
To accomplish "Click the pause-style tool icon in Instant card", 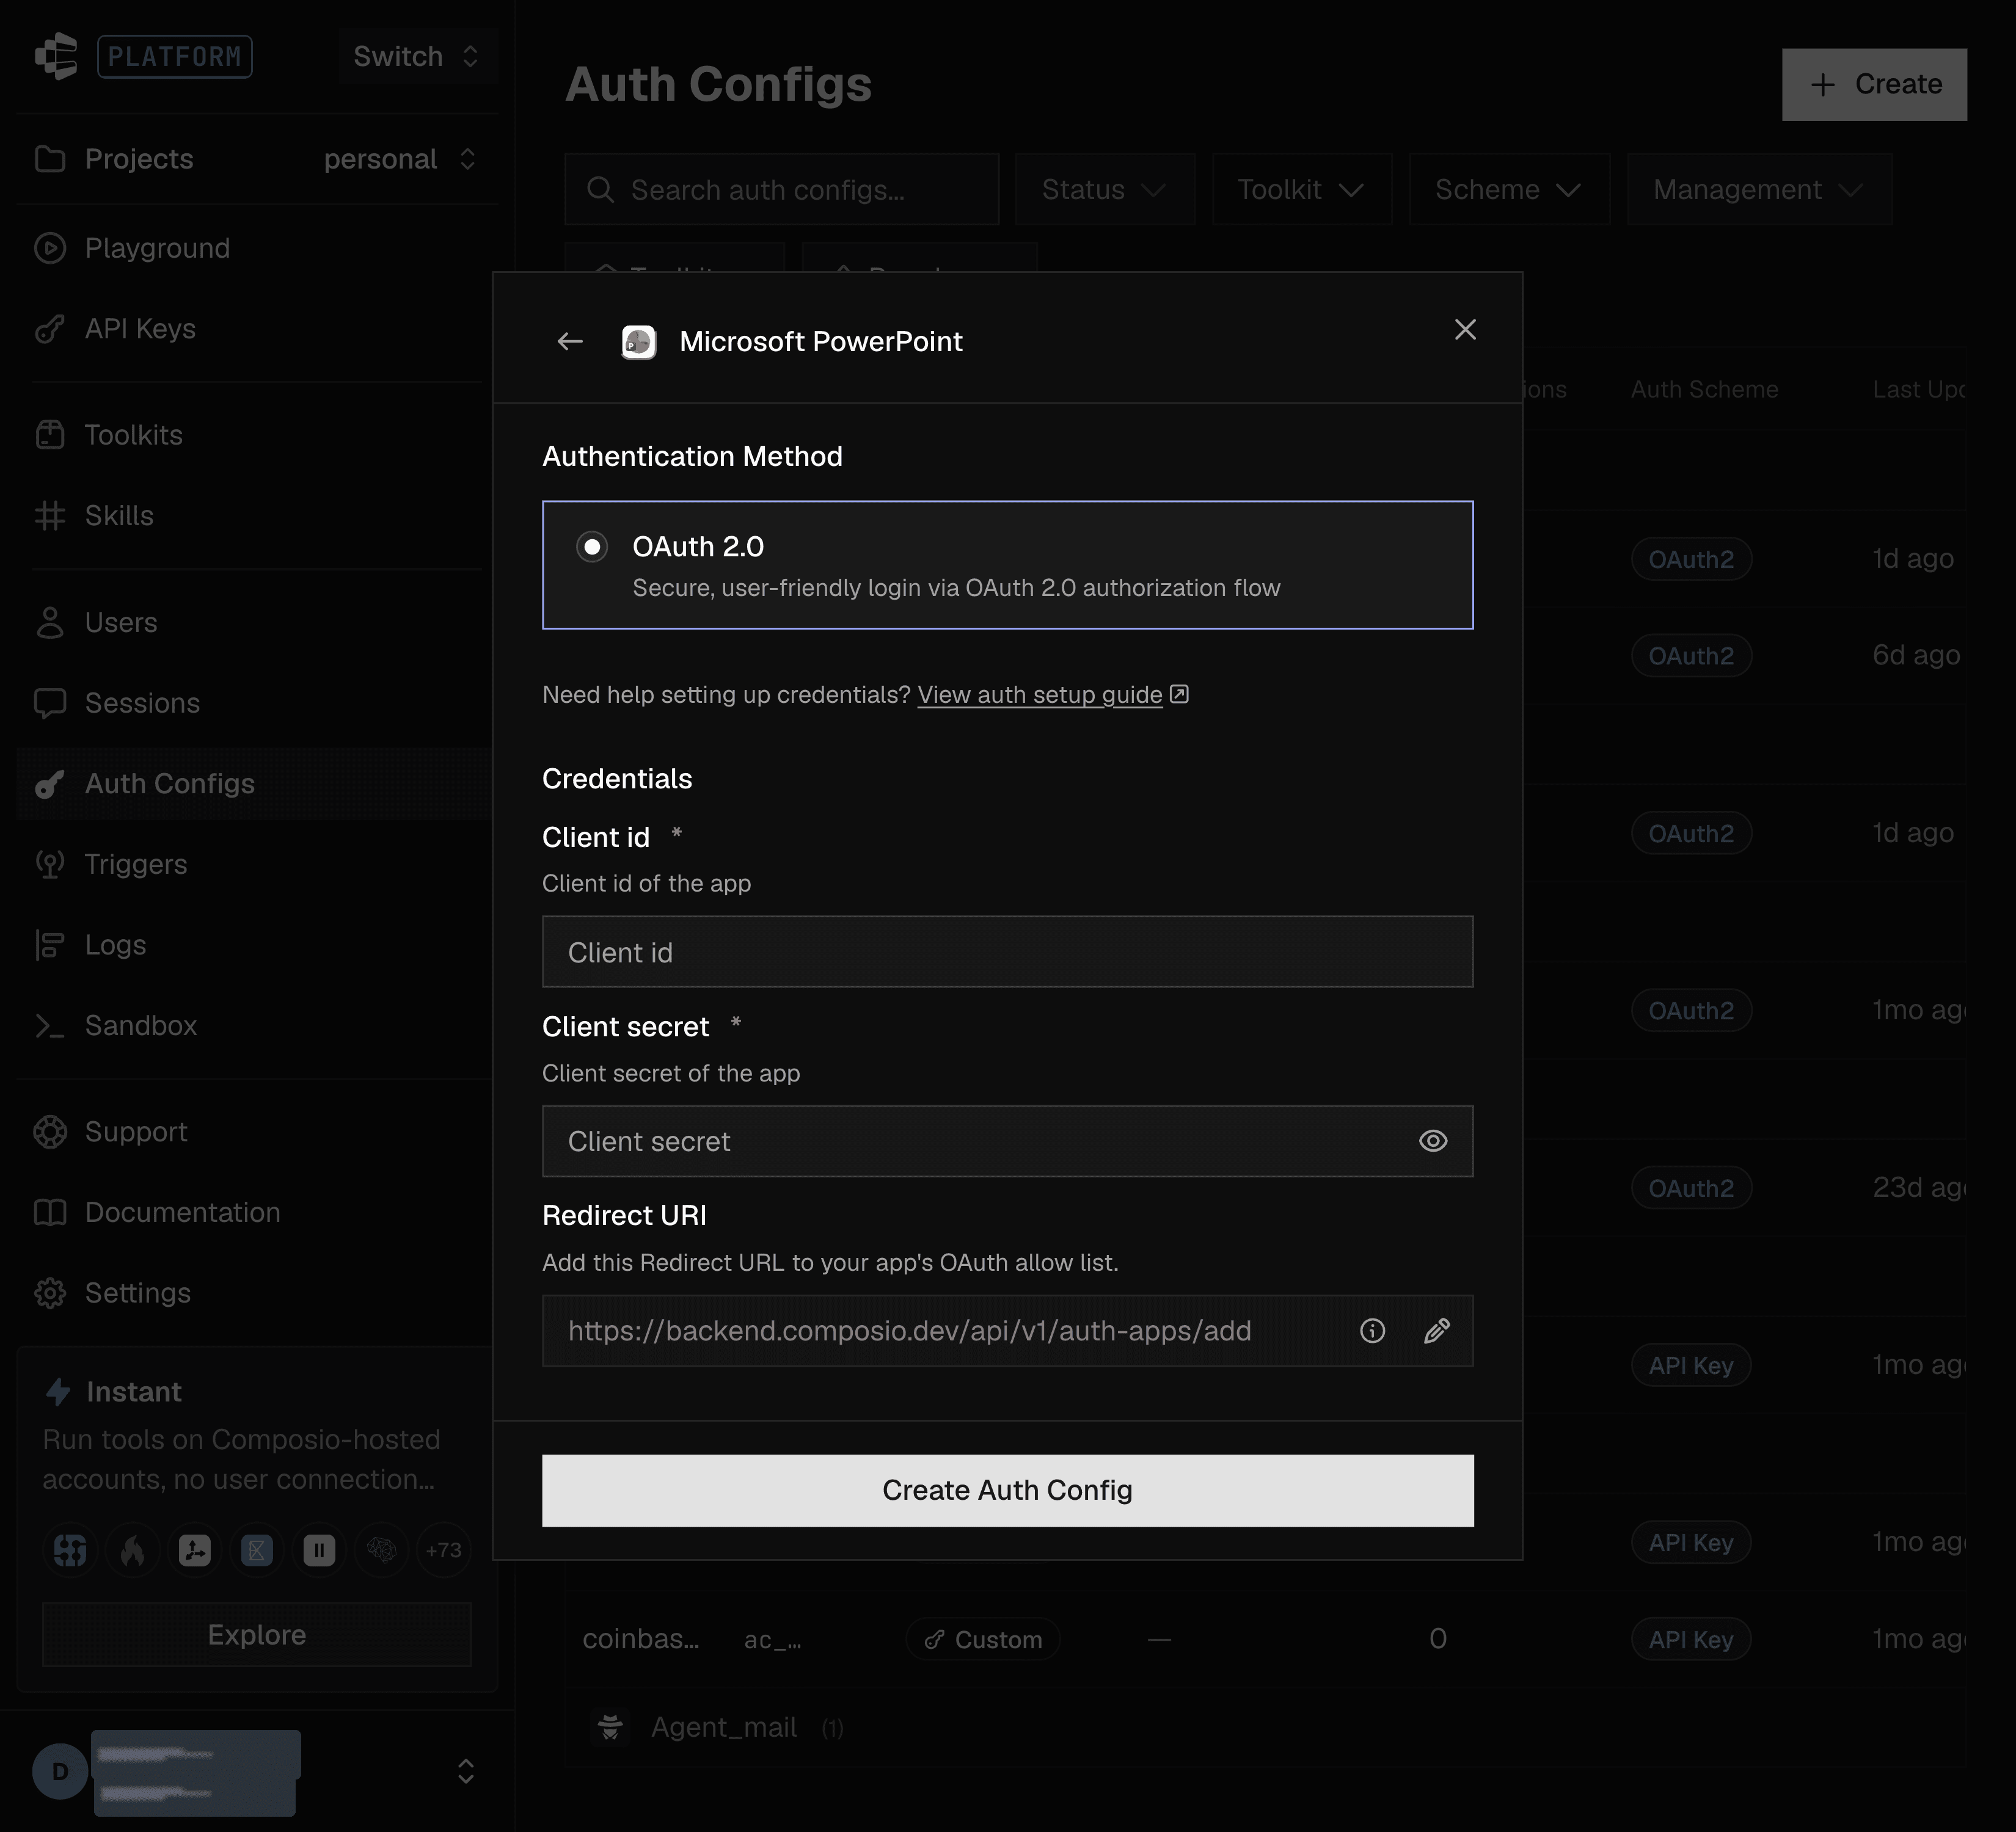I will tap(319, 1550).
